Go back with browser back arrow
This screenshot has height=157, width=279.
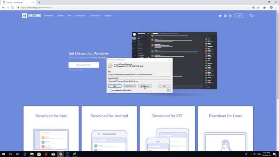coord(3,8)
